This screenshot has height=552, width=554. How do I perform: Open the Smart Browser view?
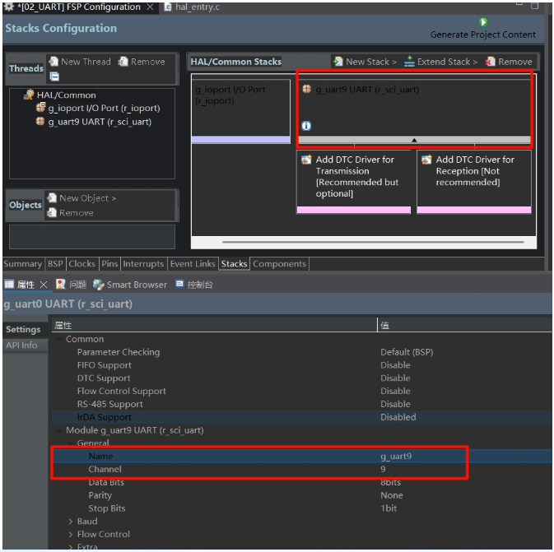(x=130, y=285)
